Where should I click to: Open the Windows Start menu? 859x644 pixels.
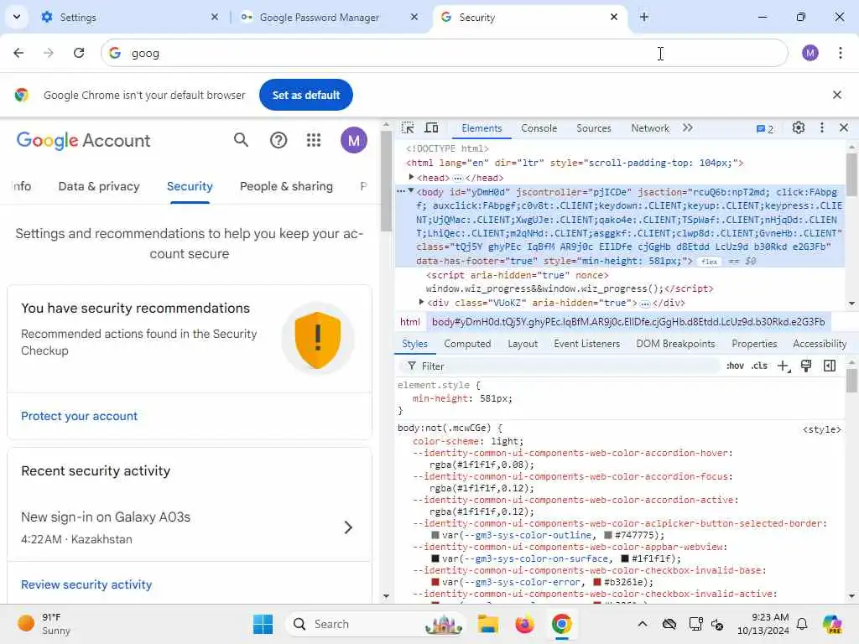pyautogui.click(x=263, y=624)
